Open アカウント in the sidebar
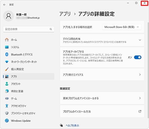This screenshot has height=129, width=149. (29, 84)
